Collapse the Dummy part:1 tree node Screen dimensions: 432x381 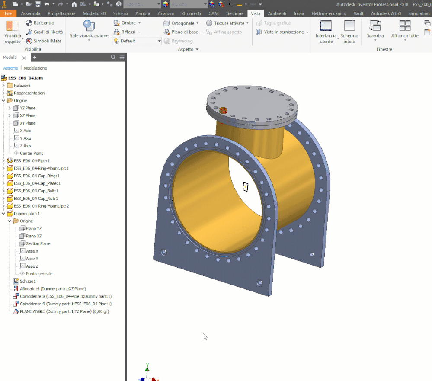(x=4, y=214)
